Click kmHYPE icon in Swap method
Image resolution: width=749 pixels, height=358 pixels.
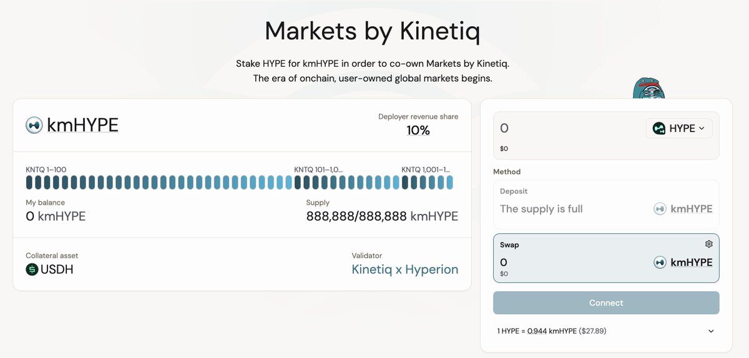660,263
